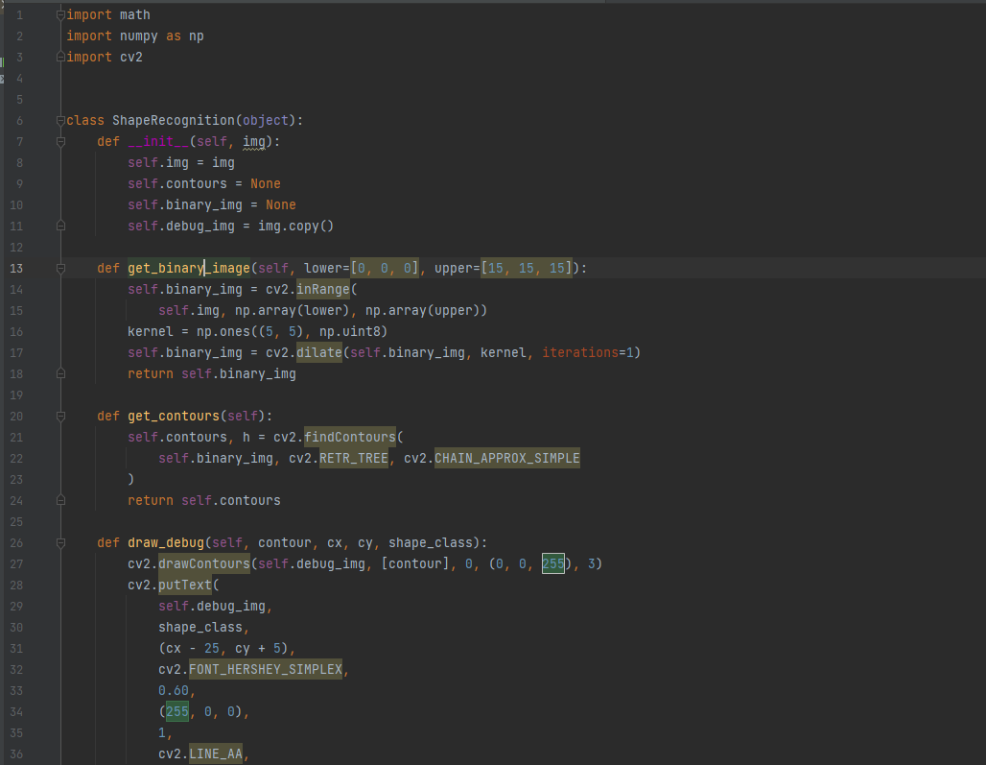Click the fold marker beside get_contours line 20
The height and width of the screenshot is (765, 986).
59,416
